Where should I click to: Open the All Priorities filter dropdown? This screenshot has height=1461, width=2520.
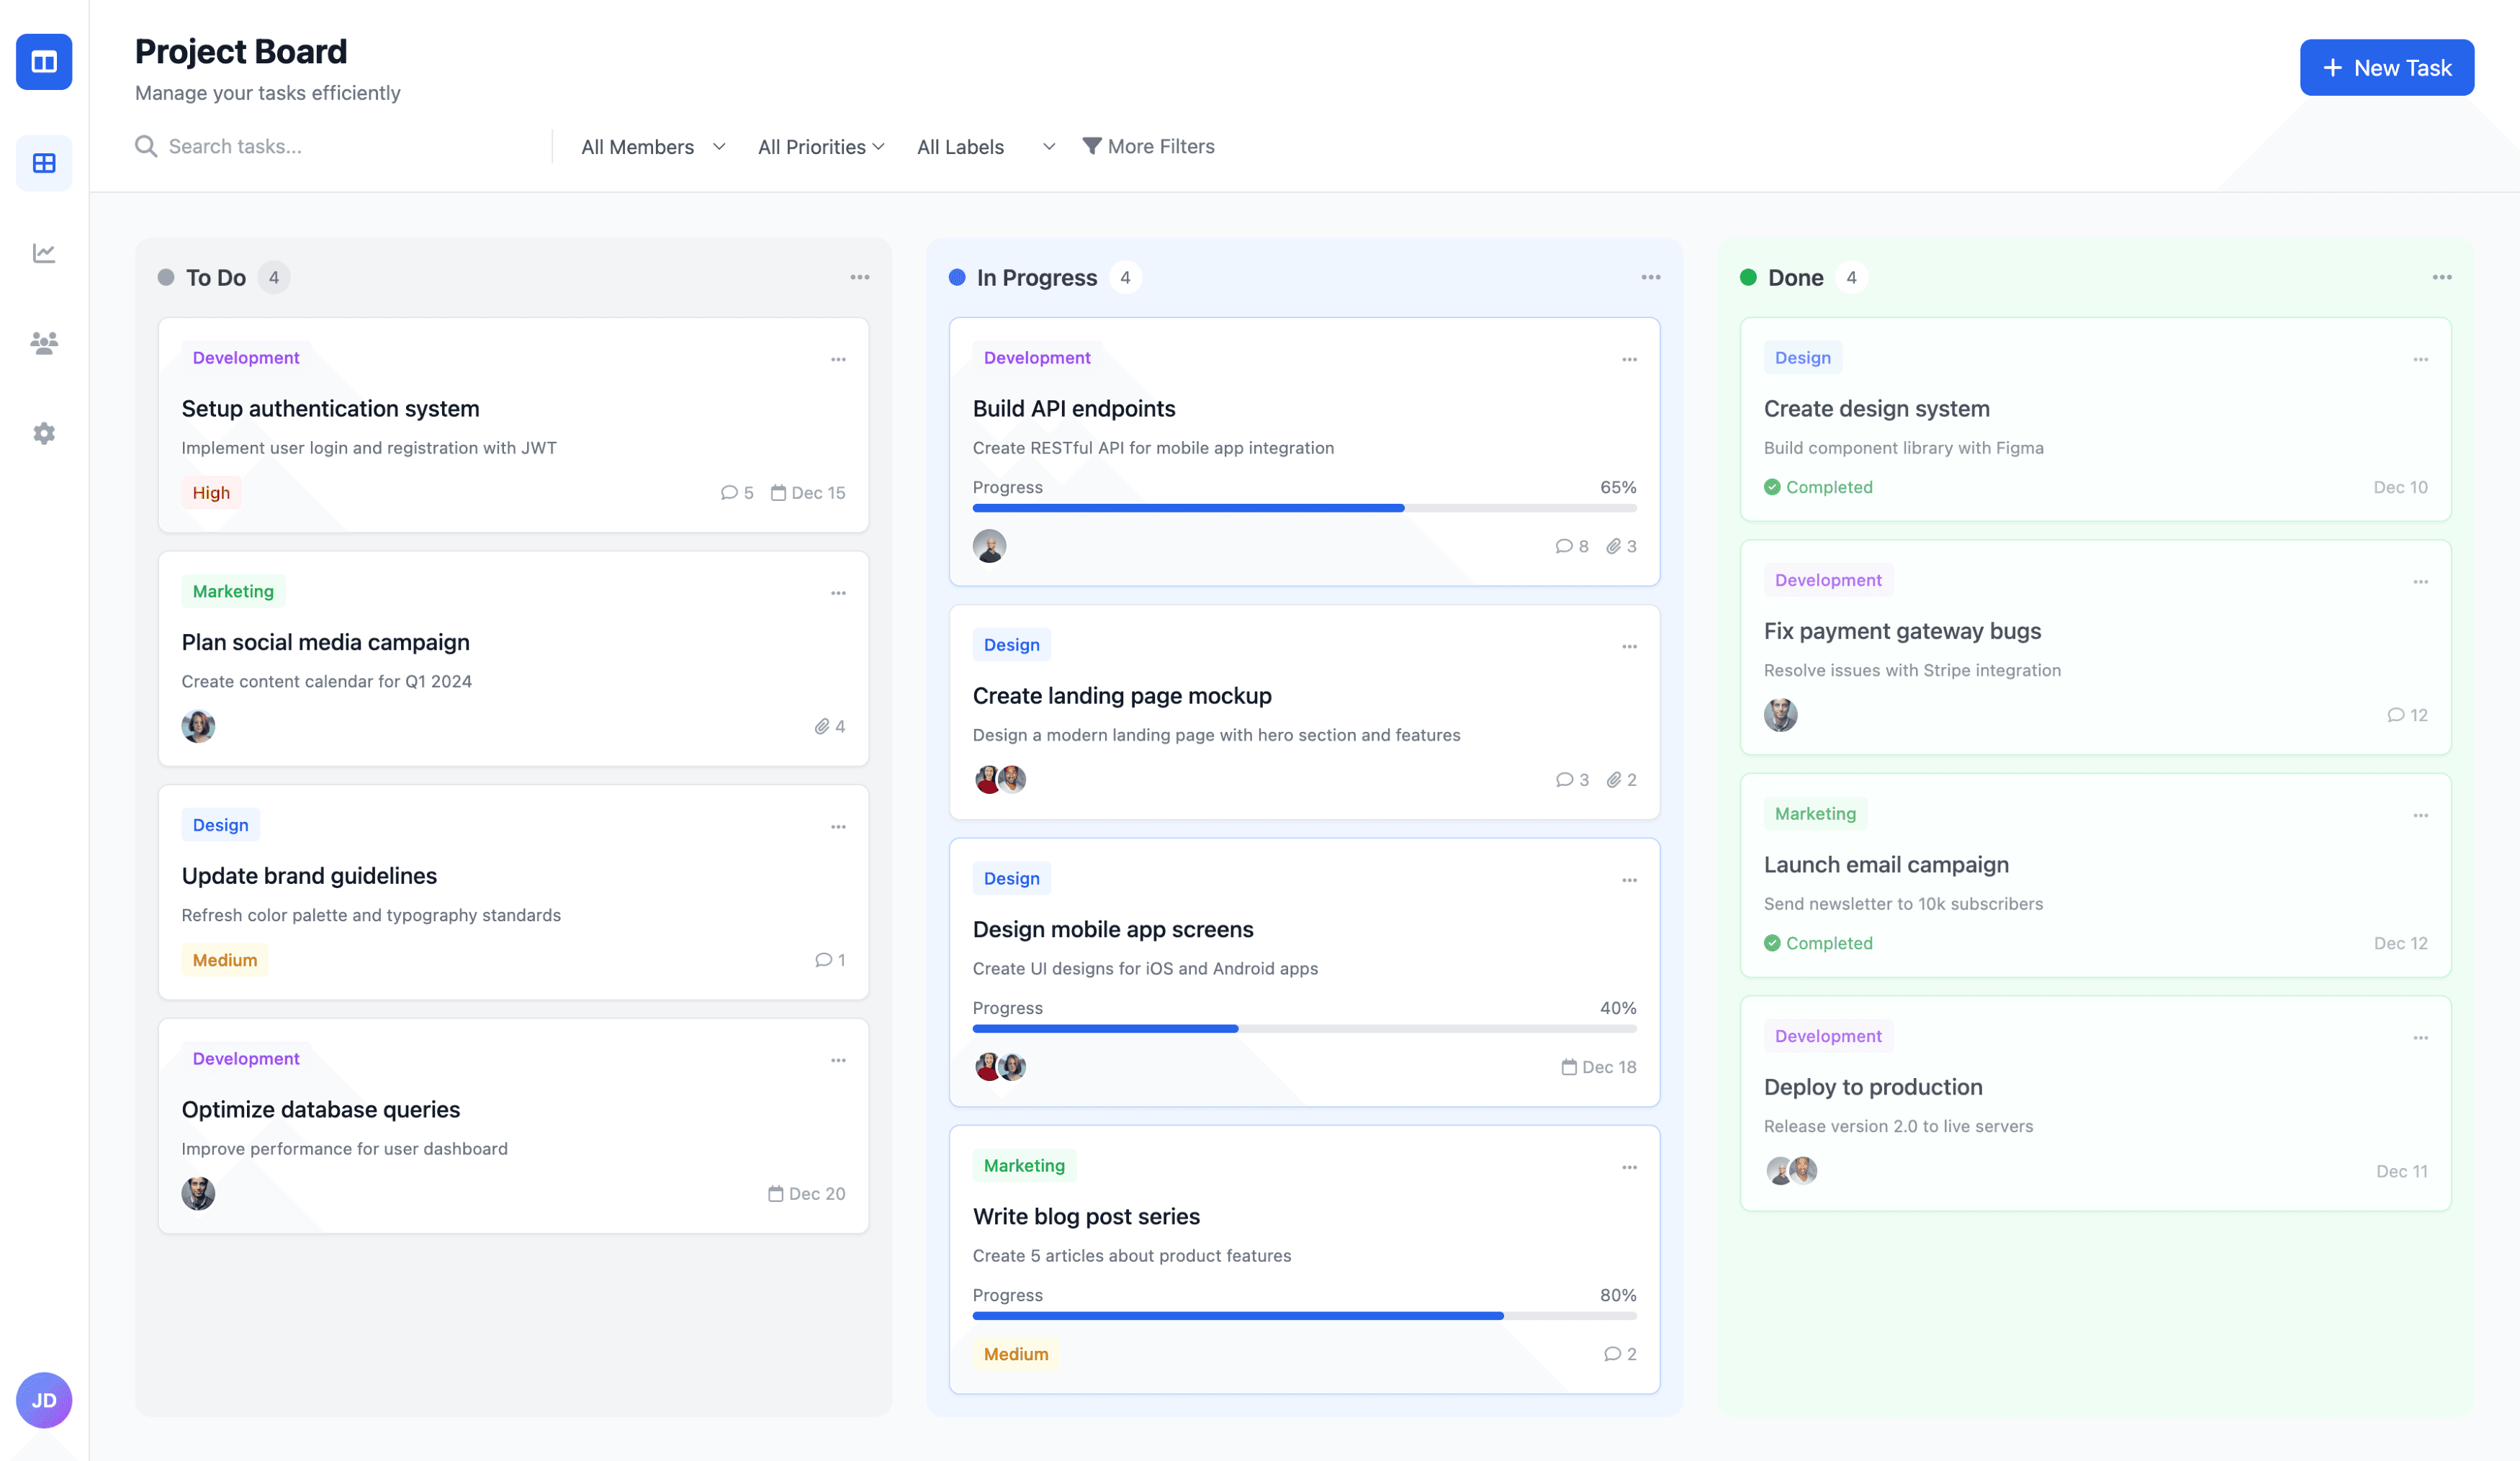click(820, 147)
